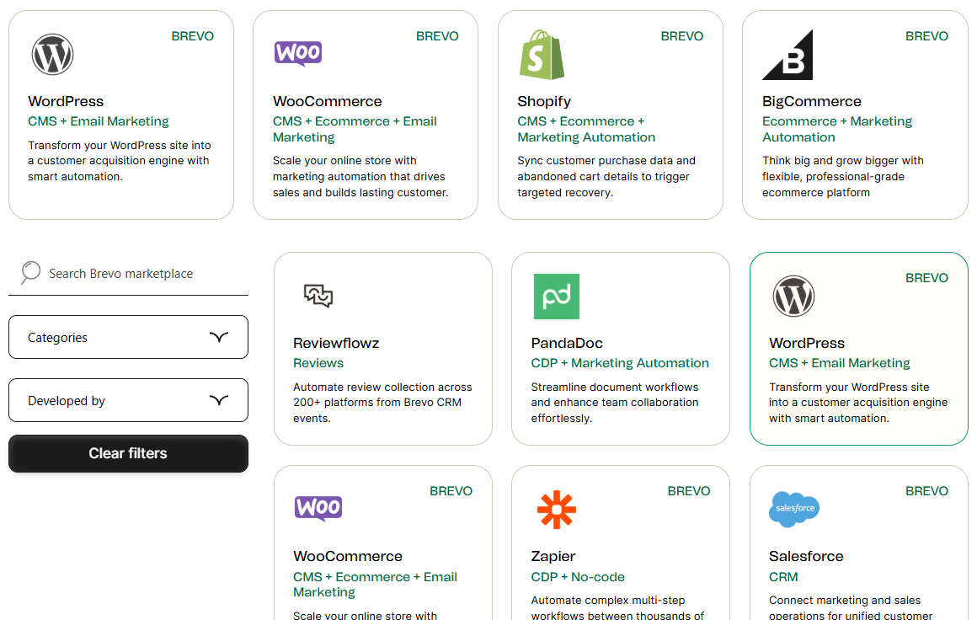The image size is (977, 620).
Task: Click the BREVO label on the Salesforce card
Action: [926, 491]
